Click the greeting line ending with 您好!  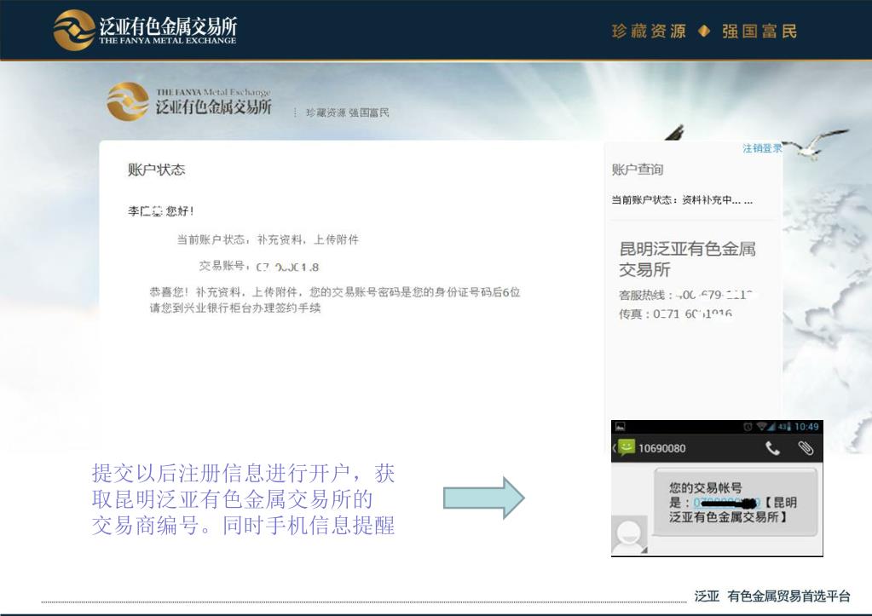pyautogui.click(x=160, y=211)
